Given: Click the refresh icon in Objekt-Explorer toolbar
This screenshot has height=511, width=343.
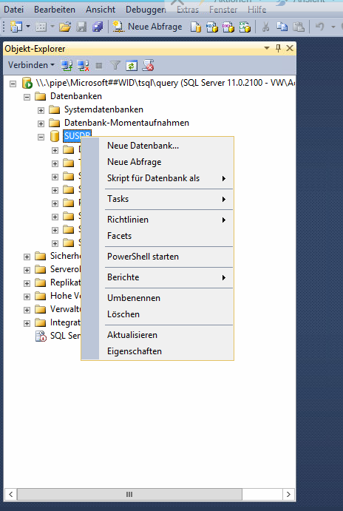Looking at the screenshot, I should point(132,66).
